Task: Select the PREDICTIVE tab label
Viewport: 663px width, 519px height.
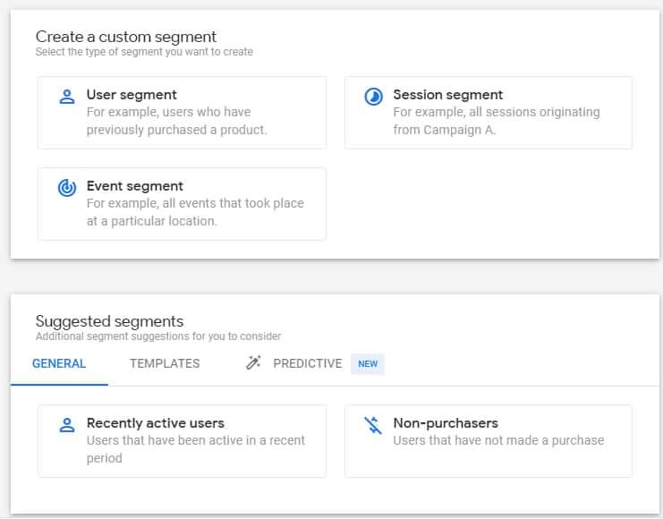Action: (x=307, y=363)
